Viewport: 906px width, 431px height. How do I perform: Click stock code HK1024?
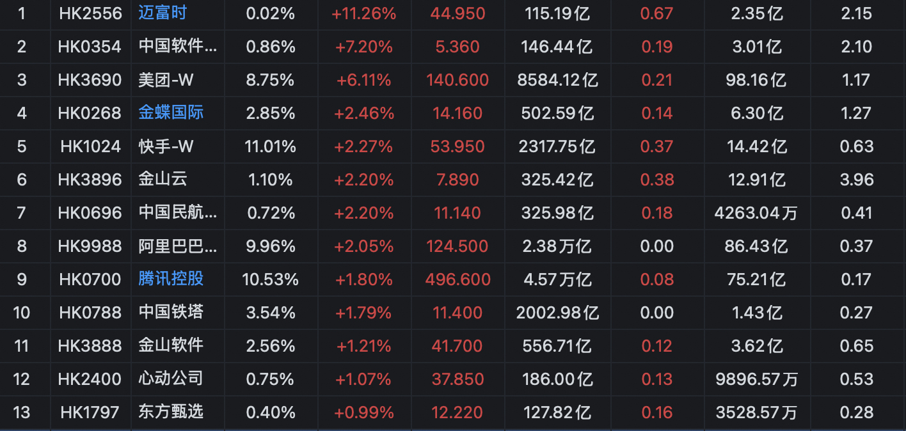(90, 146)
